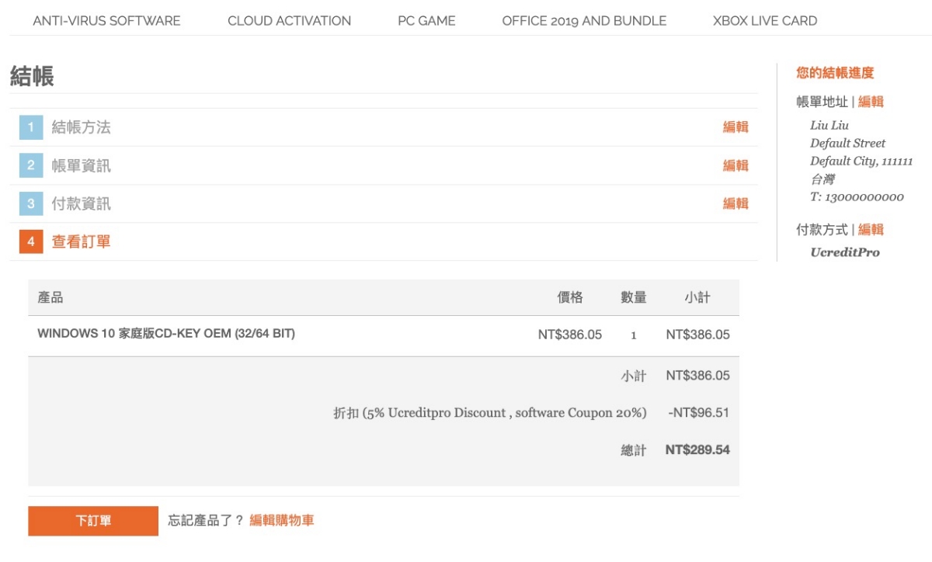
Task: Go to the PC Game category
Action: coord(426,21)
